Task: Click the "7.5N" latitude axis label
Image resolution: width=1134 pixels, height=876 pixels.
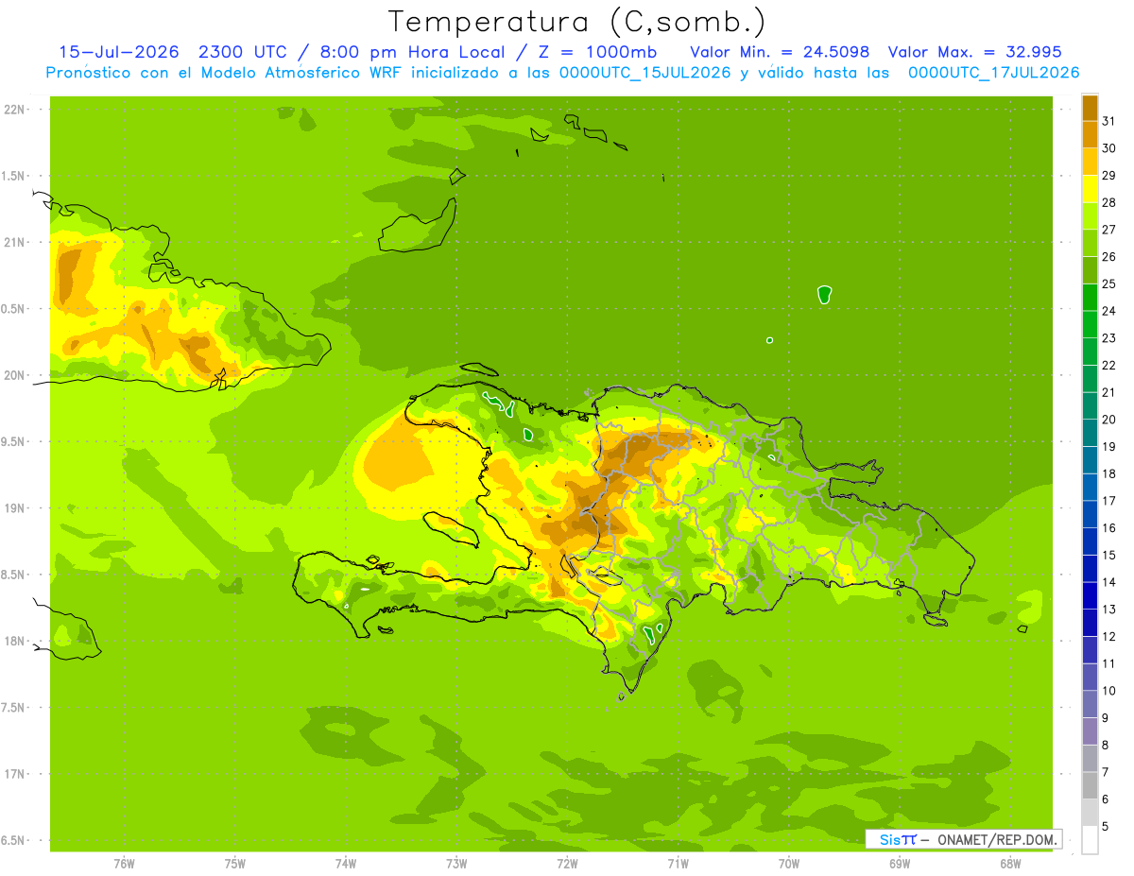Action: pyautogui.click(x=14, y=708)
